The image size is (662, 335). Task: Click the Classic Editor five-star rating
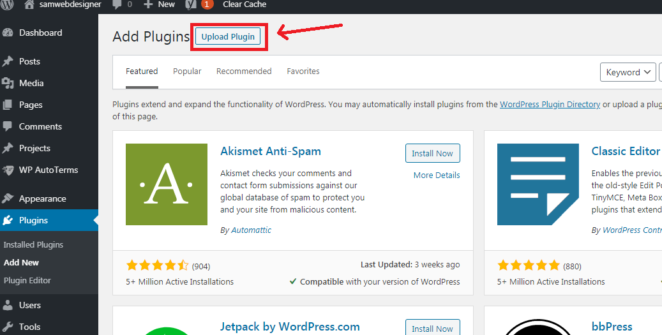pyautogui.click(x=529, y=265)
